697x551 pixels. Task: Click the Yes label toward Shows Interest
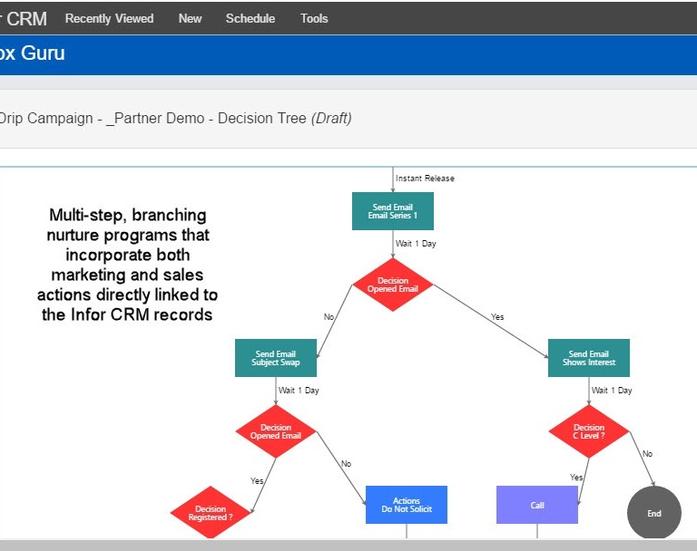coord(497,316)
